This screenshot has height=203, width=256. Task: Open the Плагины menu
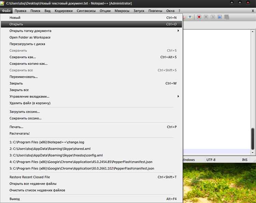pyautogui.click(x=155, y=11)
